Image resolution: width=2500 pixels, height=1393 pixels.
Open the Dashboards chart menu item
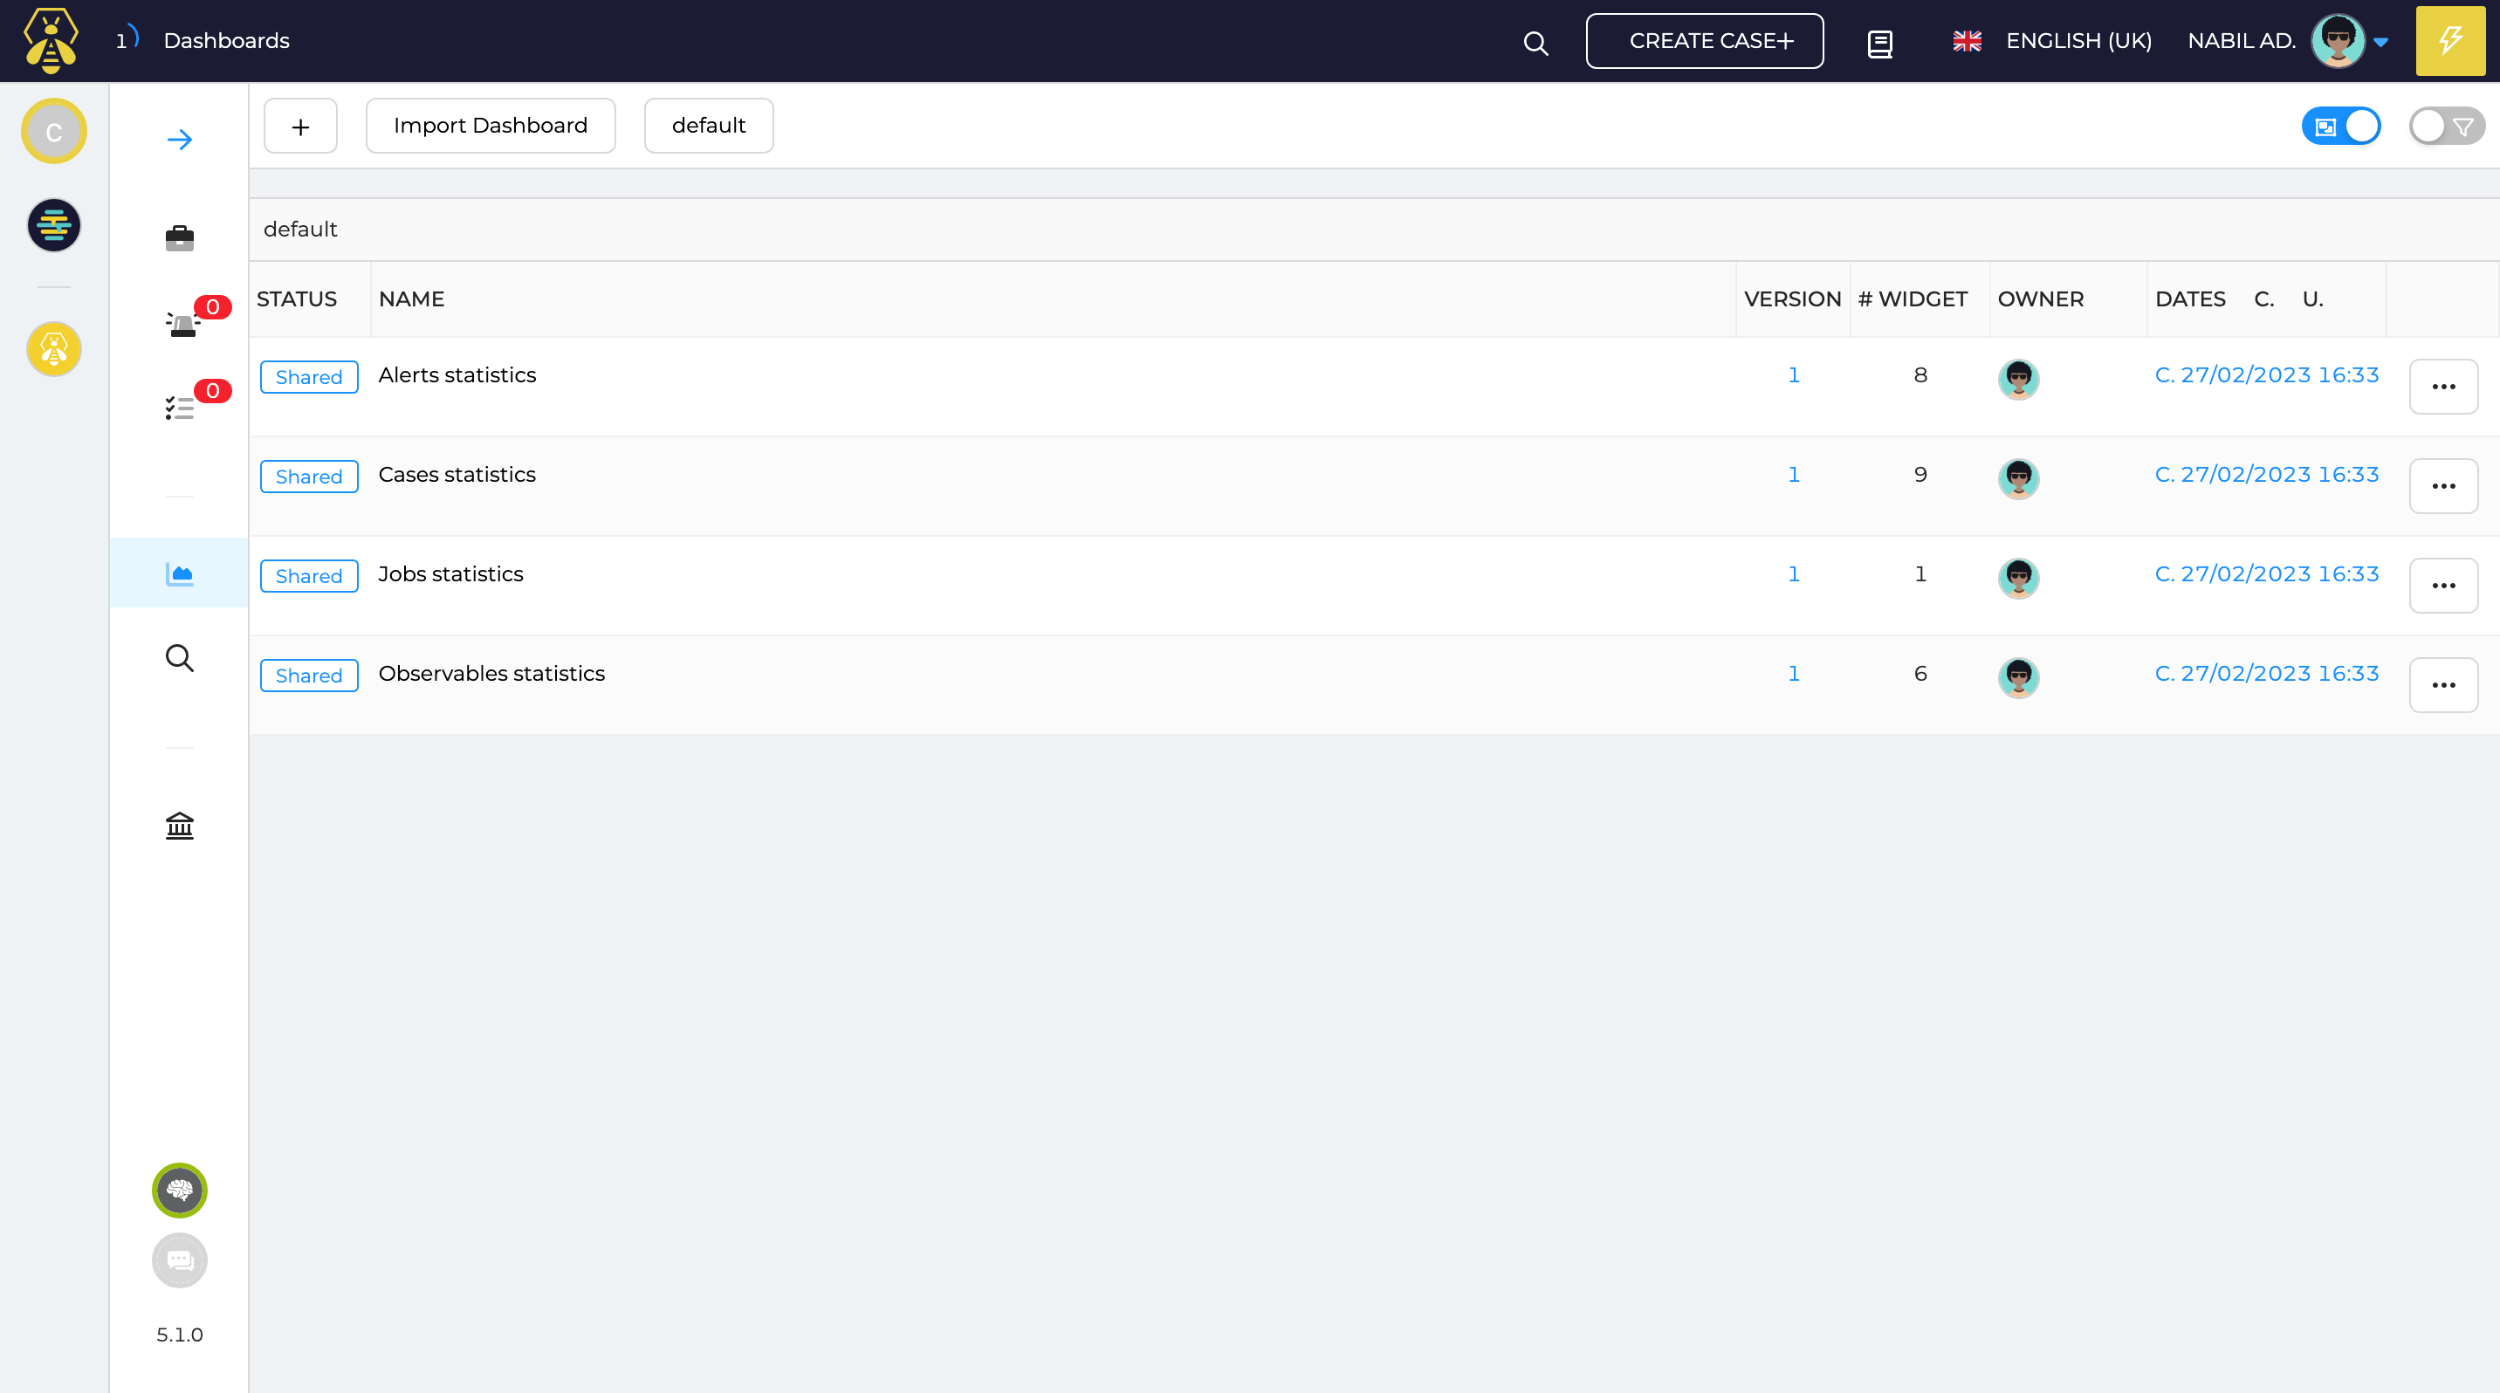[x=180, y=573]
